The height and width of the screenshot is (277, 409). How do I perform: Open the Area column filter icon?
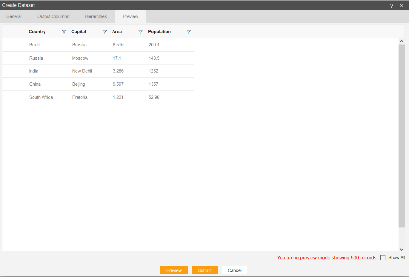pos(141,32)
